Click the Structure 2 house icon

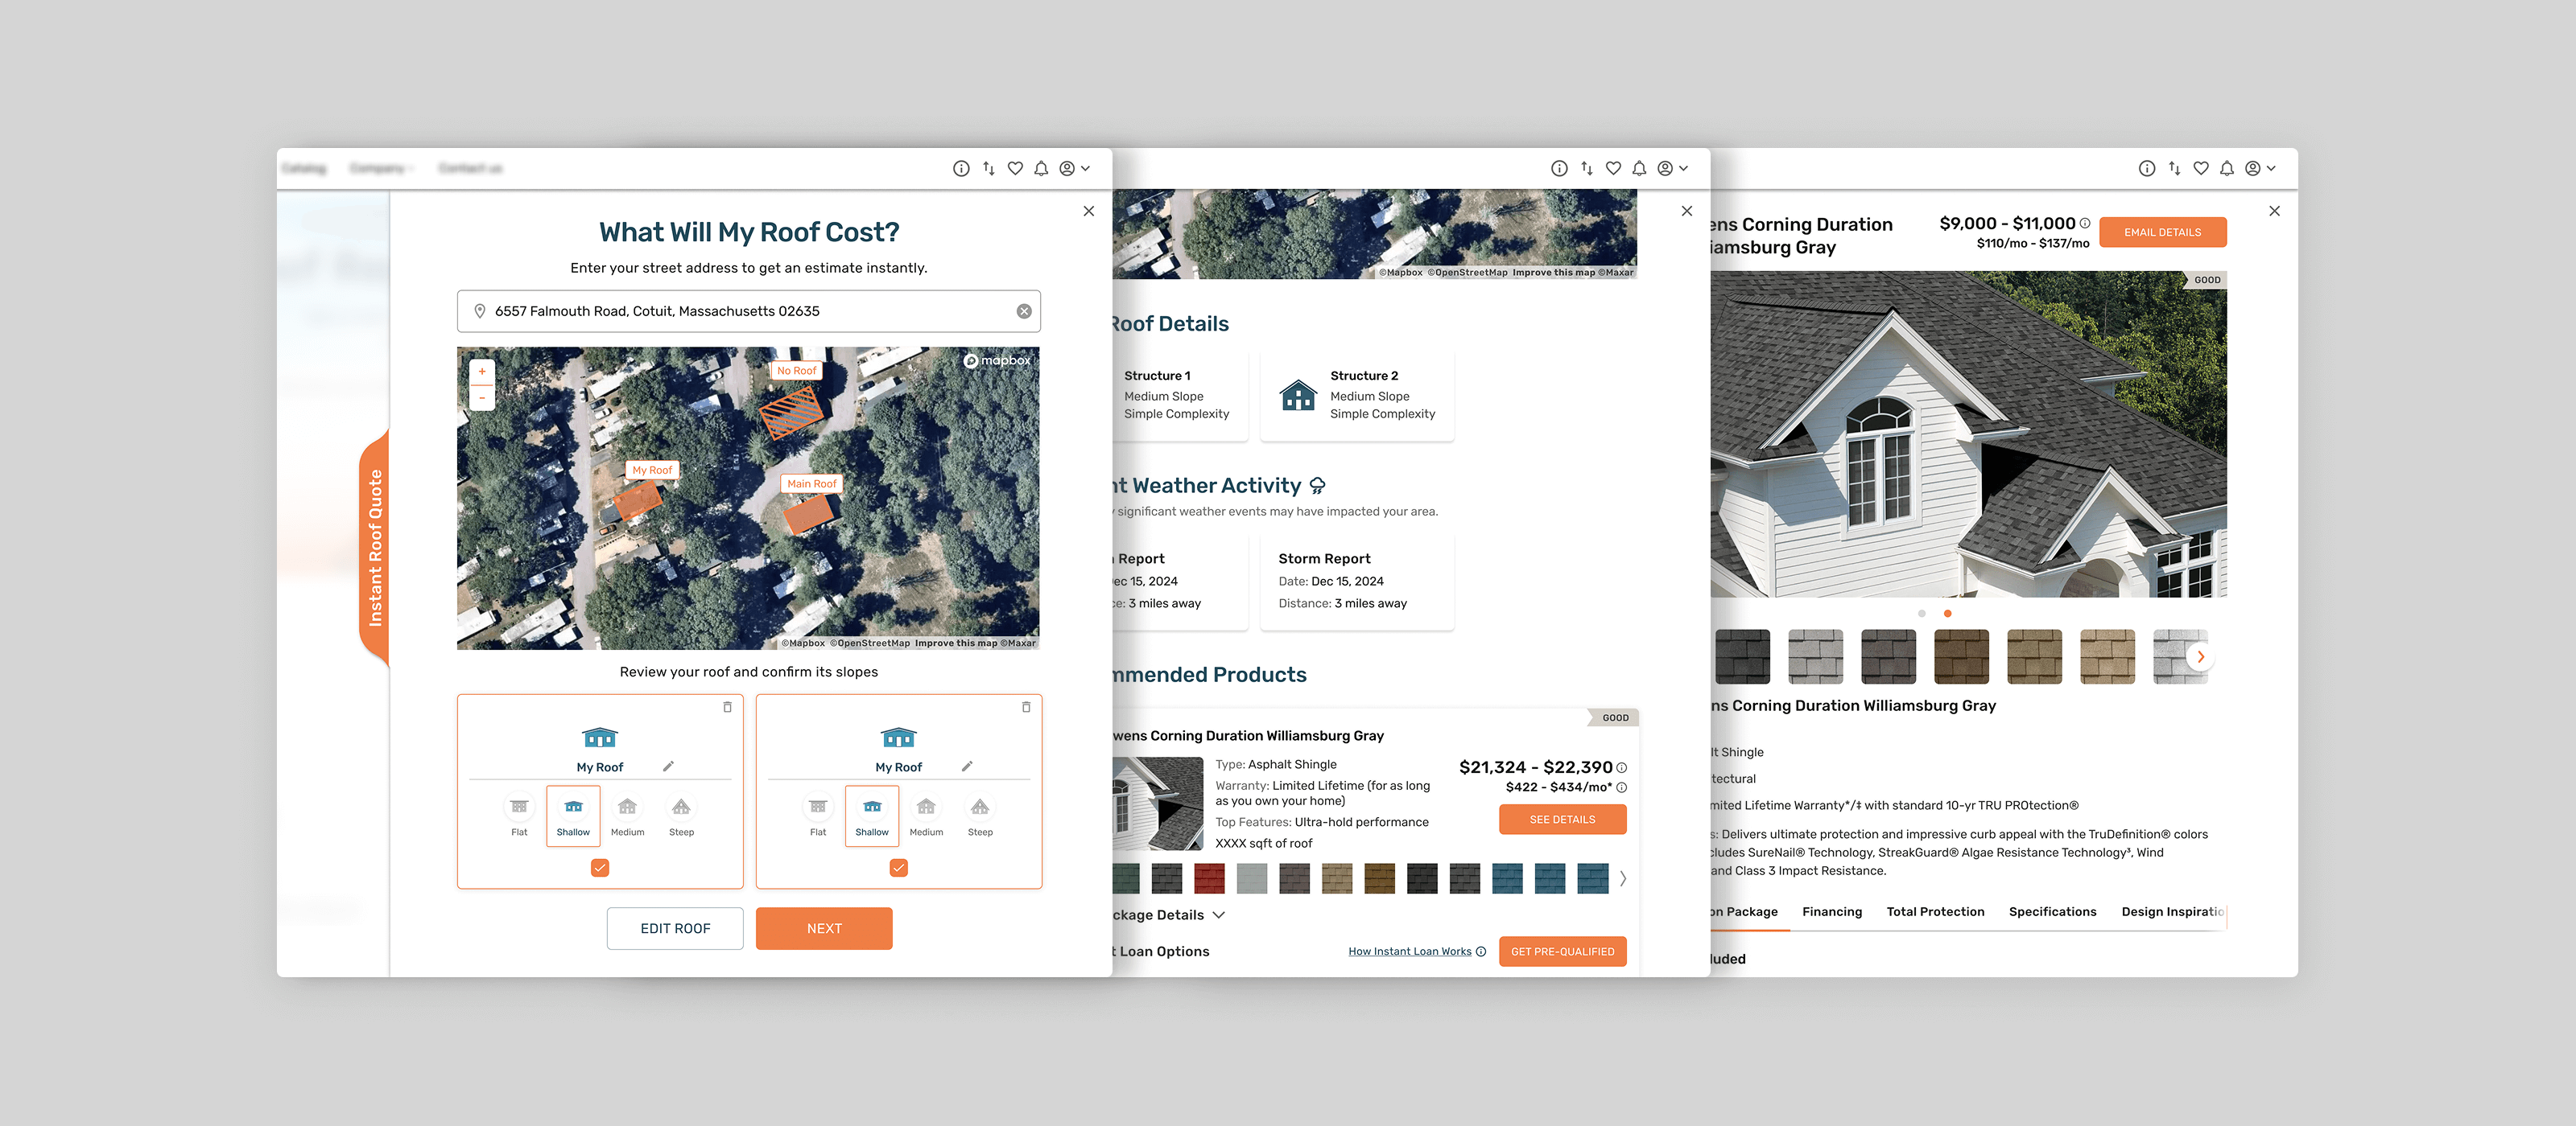click(x=1298, y=396)
